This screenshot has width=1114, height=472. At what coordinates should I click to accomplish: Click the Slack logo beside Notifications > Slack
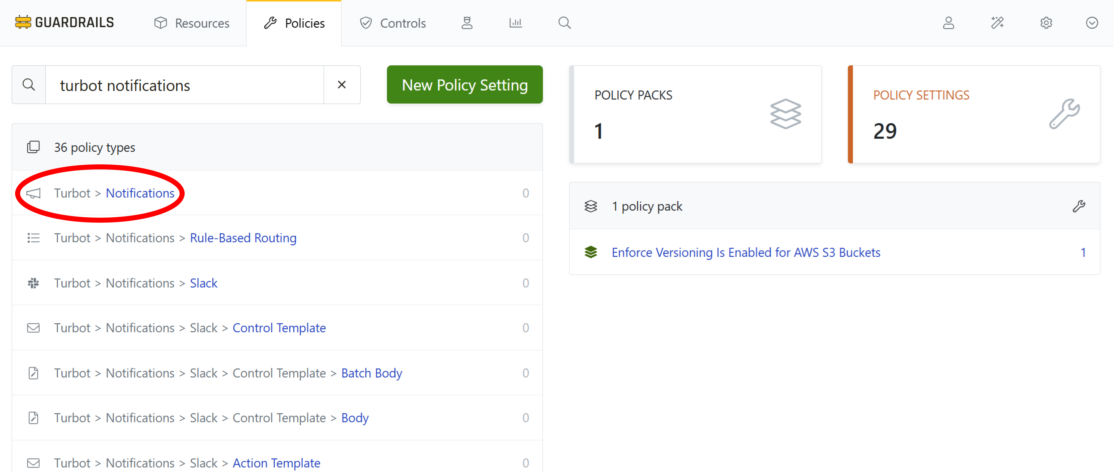coord(33,283)
